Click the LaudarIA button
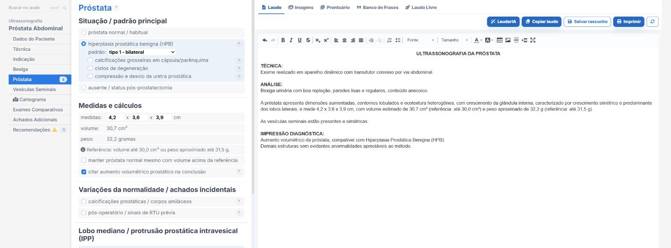The image size is (671, 248). [503, 21]
